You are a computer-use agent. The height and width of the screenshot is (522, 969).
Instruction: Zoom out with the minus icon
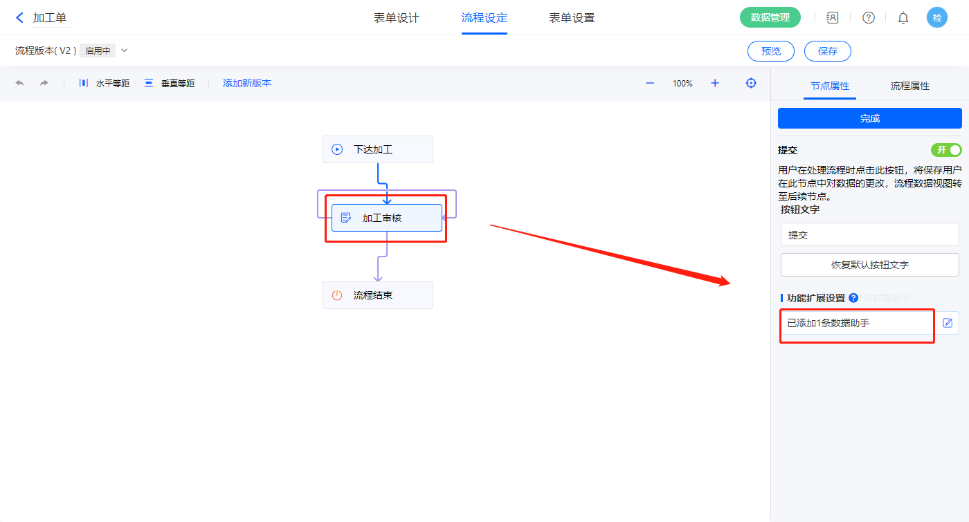coord(650,83)
